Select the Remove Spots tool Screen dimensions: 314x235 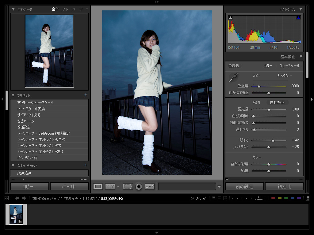(149, 186)
